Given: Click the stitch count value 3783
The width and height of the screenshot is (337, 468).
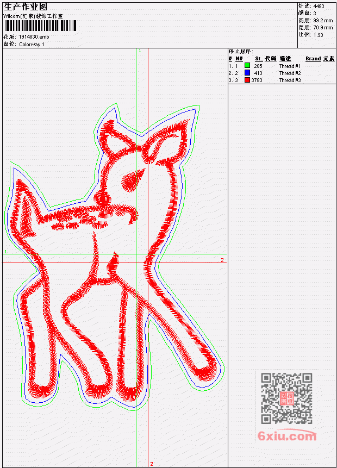Looking at the screenshot, I should click(x=257, y=80).
